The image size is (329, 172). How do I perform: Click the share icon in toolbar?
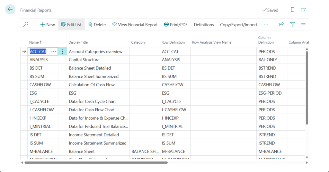click(281, 24)
